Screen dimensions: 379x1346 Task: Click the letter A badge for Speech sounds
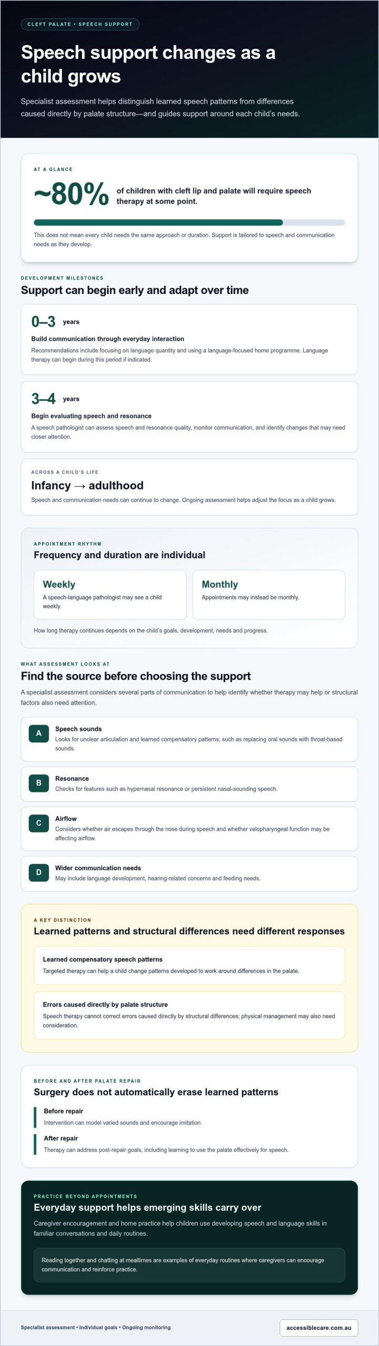(x=38, y=733)
